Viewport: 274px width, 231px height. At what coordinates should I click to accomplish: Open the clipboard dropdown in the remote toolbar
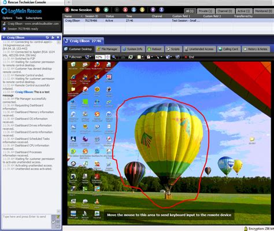tap(150, 57)
